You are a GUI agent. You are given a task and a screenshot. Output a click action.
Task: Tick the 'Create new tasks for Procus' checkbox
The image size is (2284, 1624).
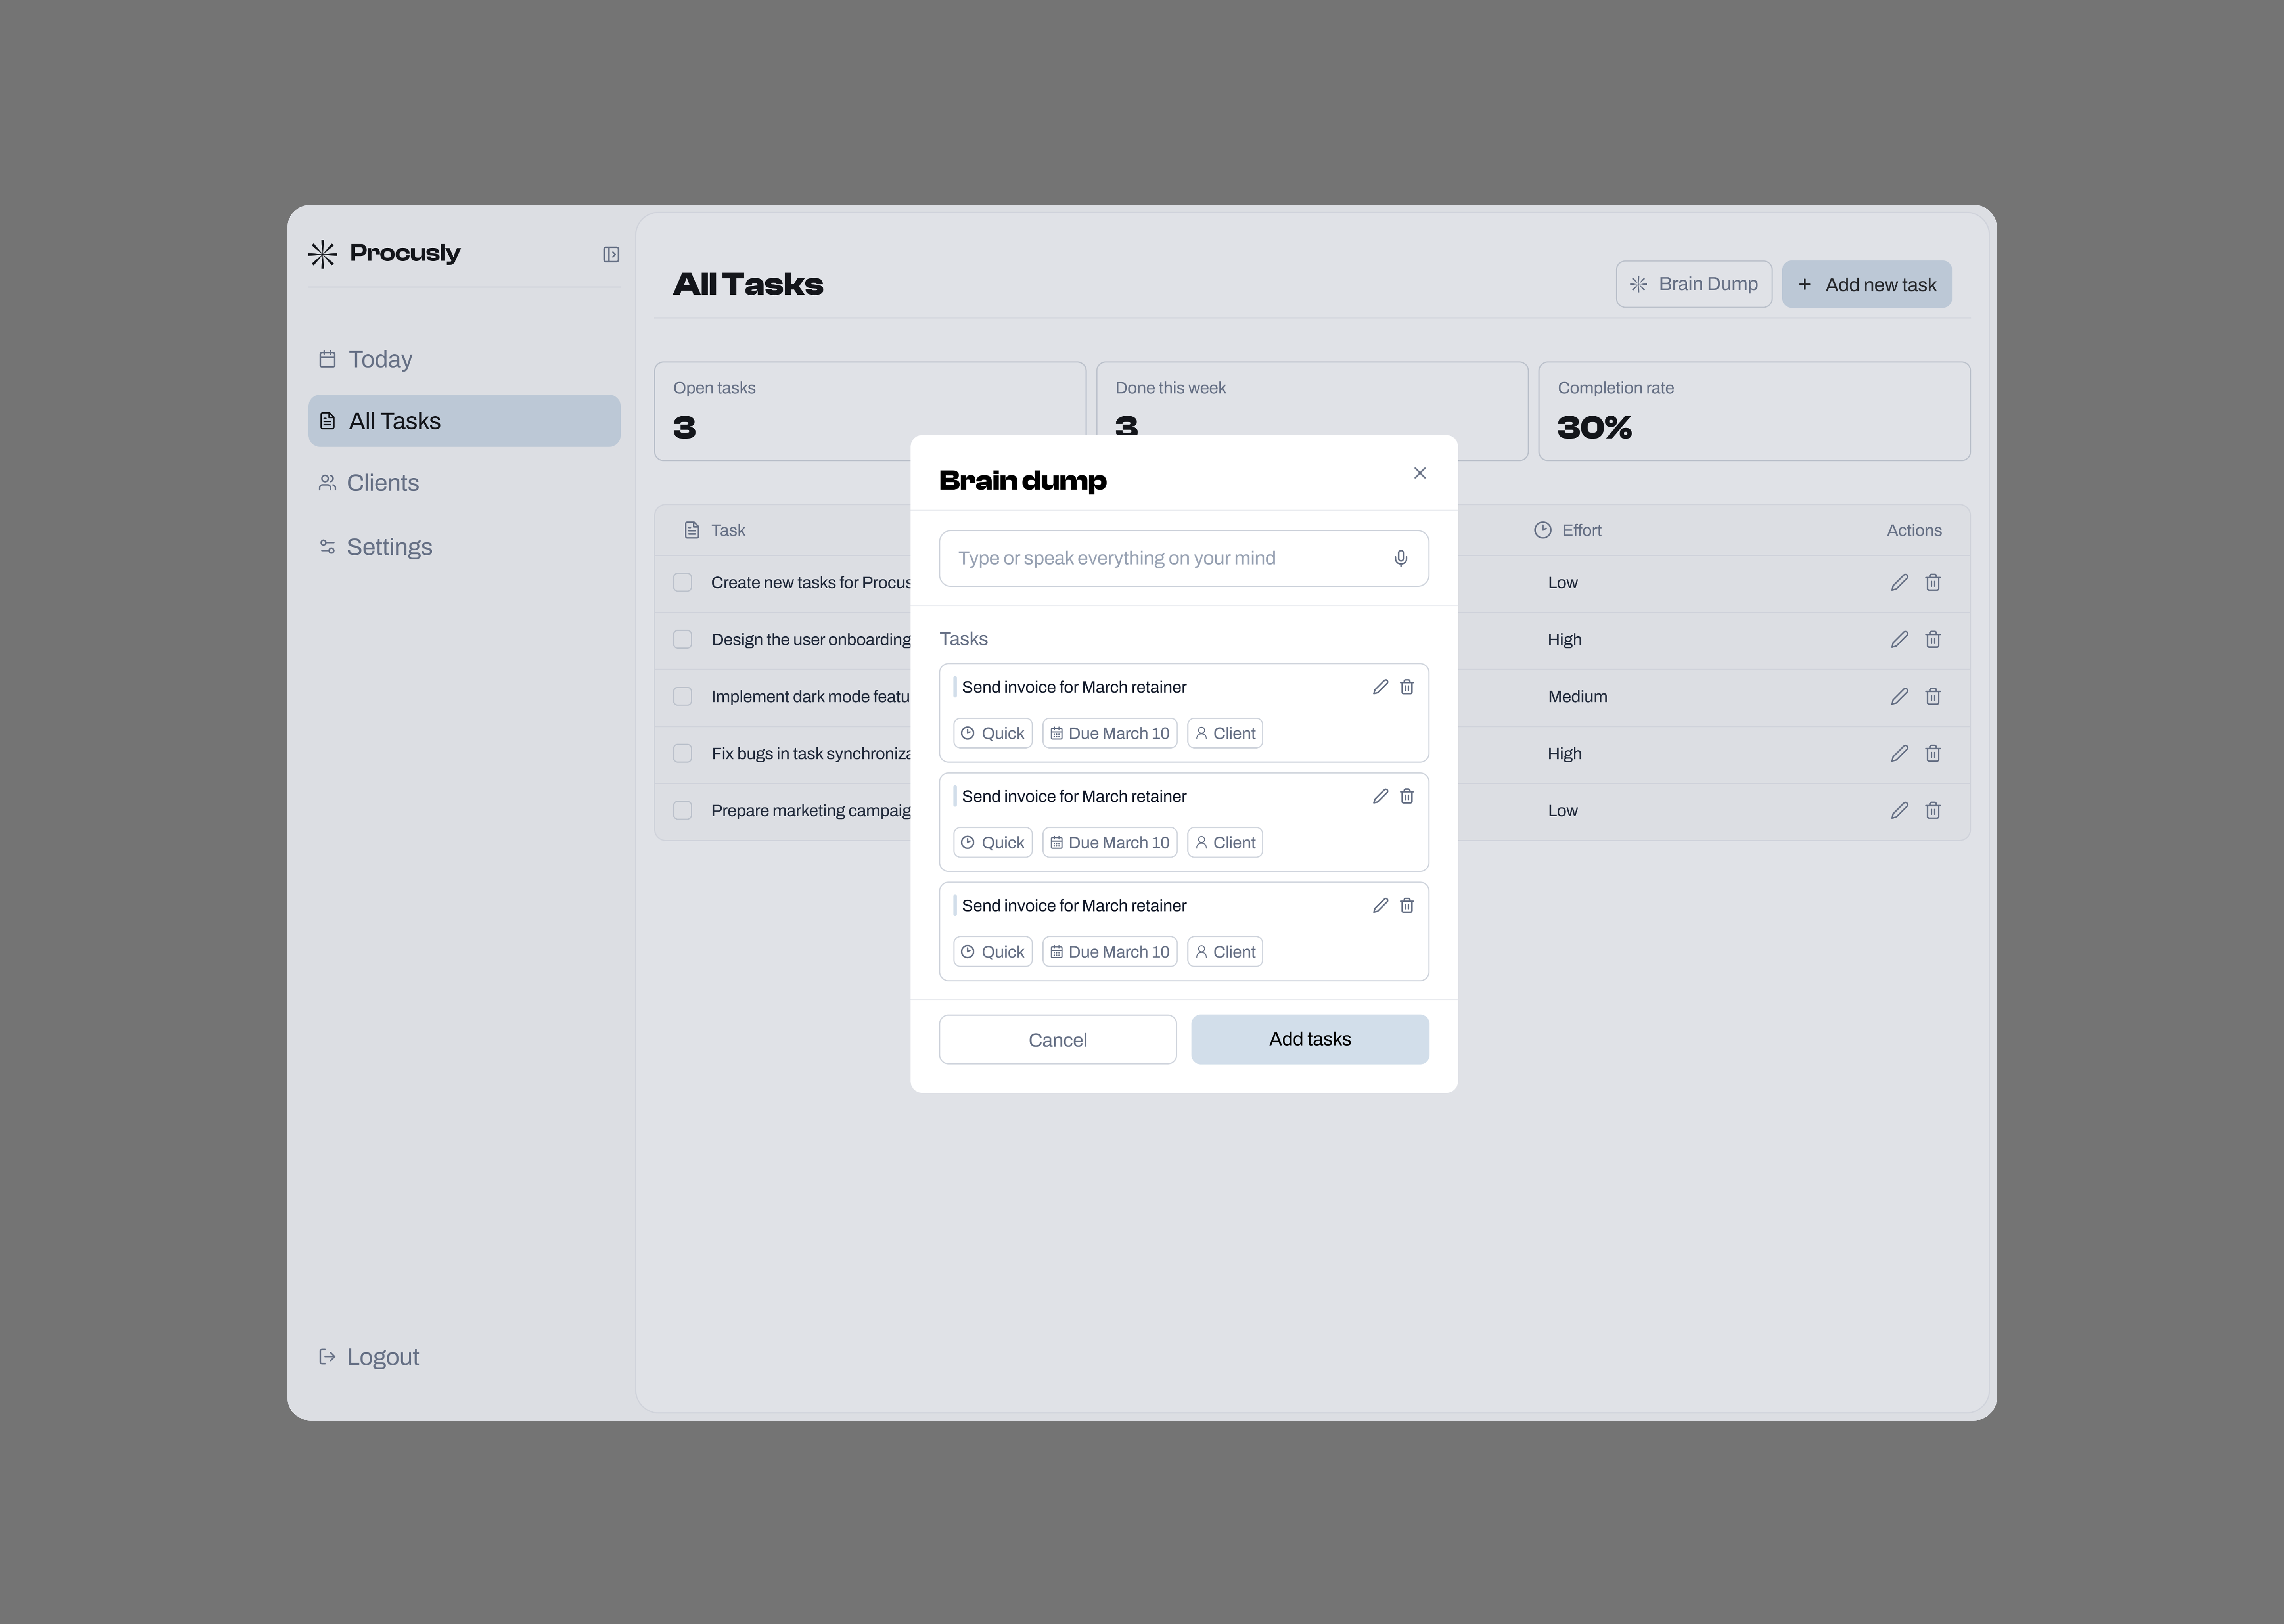coord(682,582)
